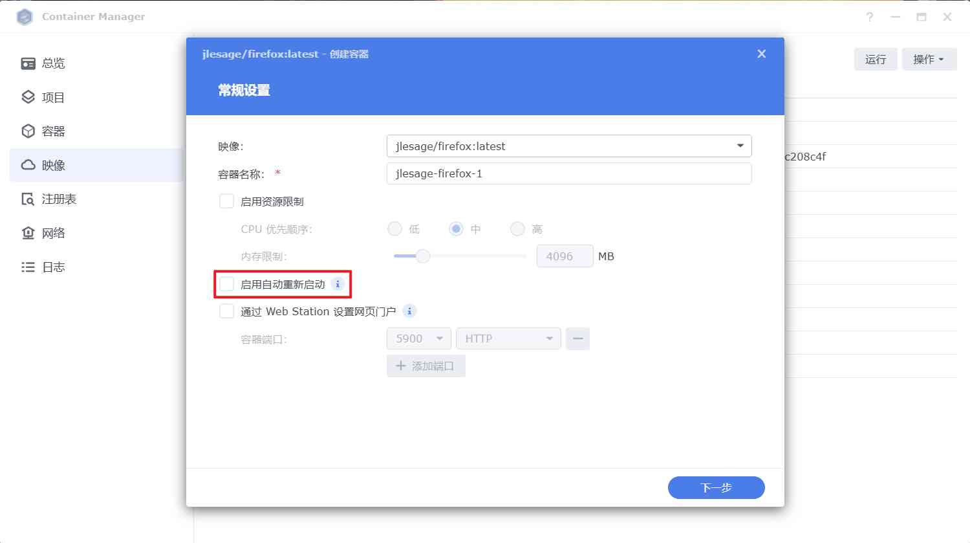Image resolution: width=970 pixels, height=543 pixels.
Task: Check the 启用自动重新启动 checkbox
Action: tap(226, 284)
